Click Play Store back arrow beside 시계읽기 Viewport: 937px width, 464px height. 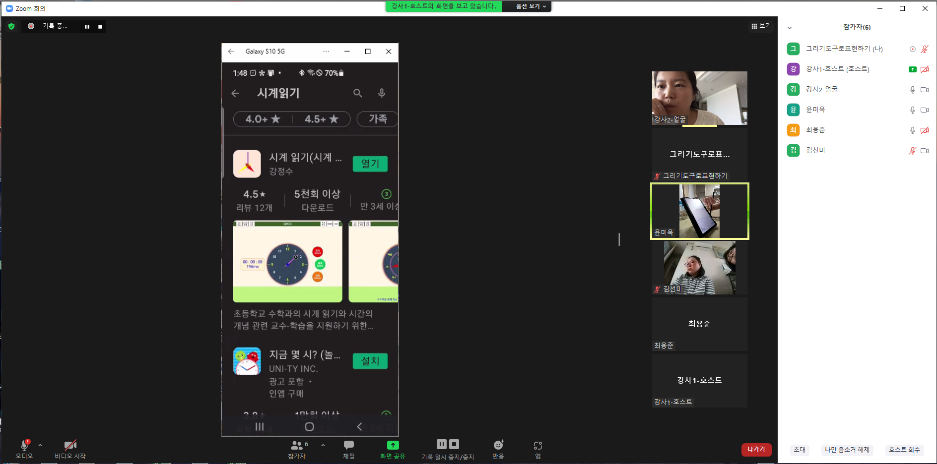[x=235, y=93]
